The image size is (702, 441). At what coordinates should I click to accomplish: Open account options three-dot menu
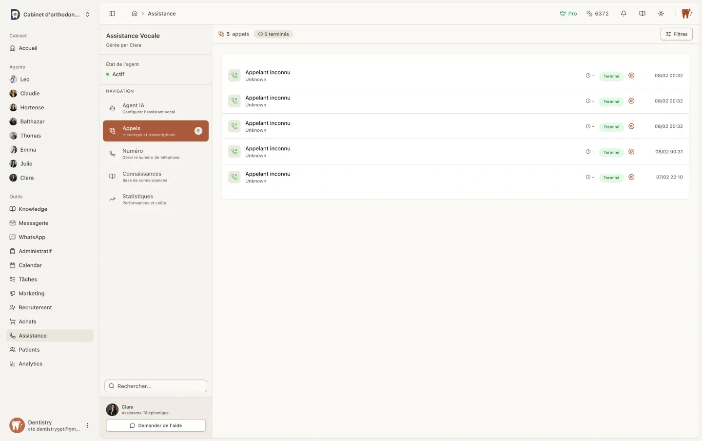pyautogui.click(x=87, y=425)
